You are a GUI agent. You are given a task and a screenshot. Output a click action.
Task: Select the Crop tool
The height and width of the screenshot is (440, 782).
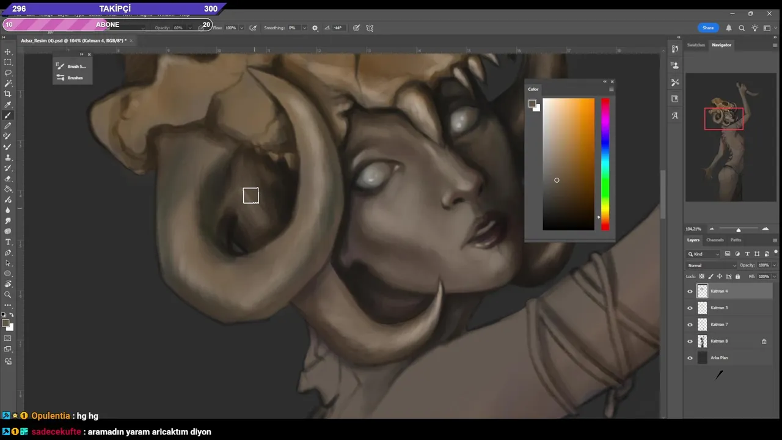tap(8, 94)
